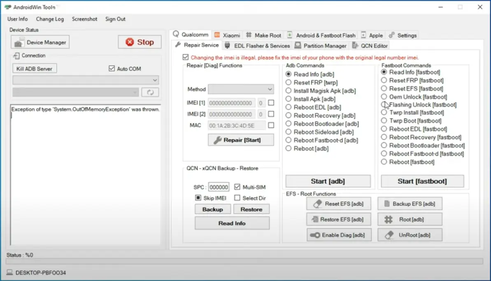Click the Kill ADB Server button
This screenshot has width=491, height=281.
[x=35, y=69]
